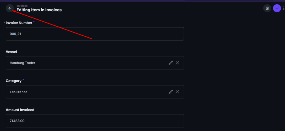This screenshot has width=285, height=131.
Task: Click the Amount Invoiced label
Action: coord(20,110)
